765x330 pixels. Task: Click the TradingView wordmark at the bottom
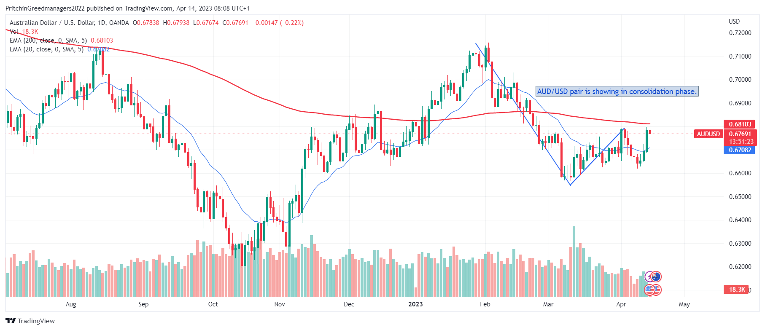[x=36, y=321]
